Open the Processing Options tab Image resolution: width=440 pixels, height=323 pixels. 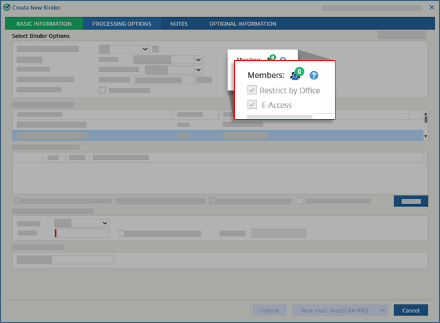coord(122,24)
